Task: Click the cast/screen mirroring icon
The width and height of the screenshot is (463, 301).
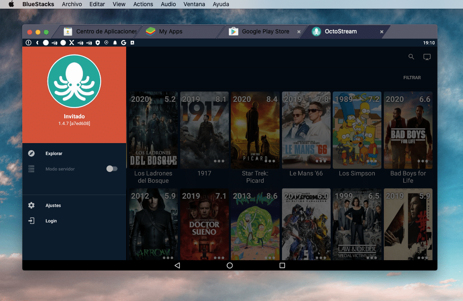Action: (x=427, y=56)
